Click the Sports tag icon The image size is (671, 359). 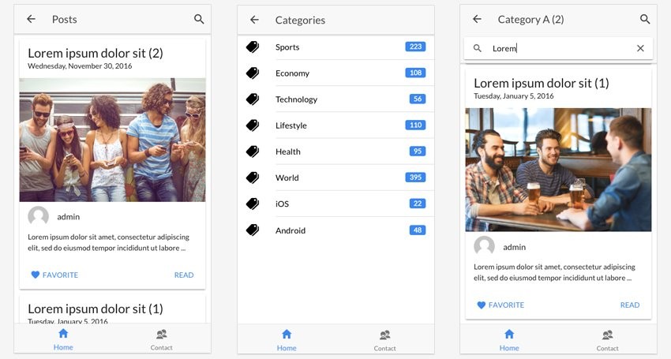point(253,47)
